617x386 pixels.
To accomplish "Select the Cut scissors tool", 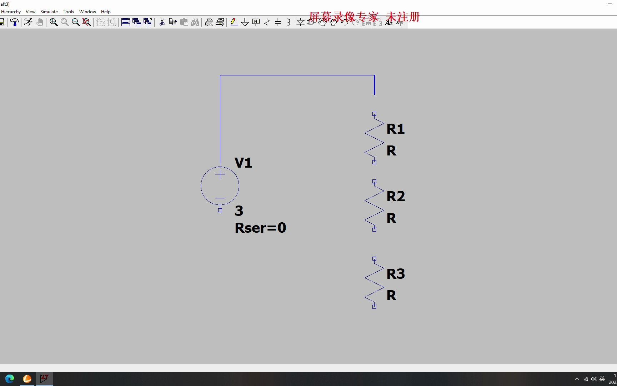I will pos(162,22).
